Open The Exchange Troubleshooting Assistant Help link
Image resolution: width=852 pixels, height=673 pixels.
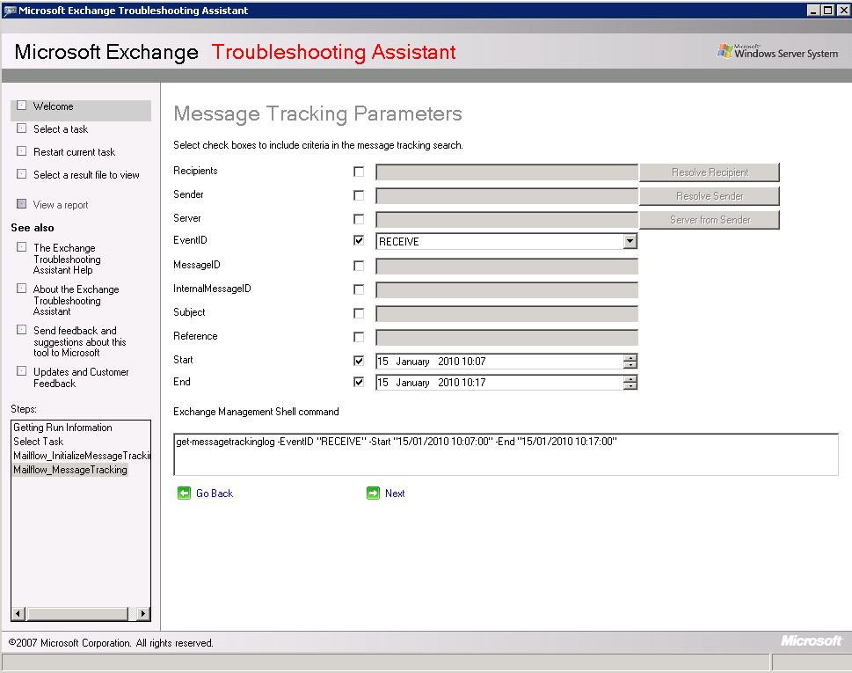coord(67,259)
